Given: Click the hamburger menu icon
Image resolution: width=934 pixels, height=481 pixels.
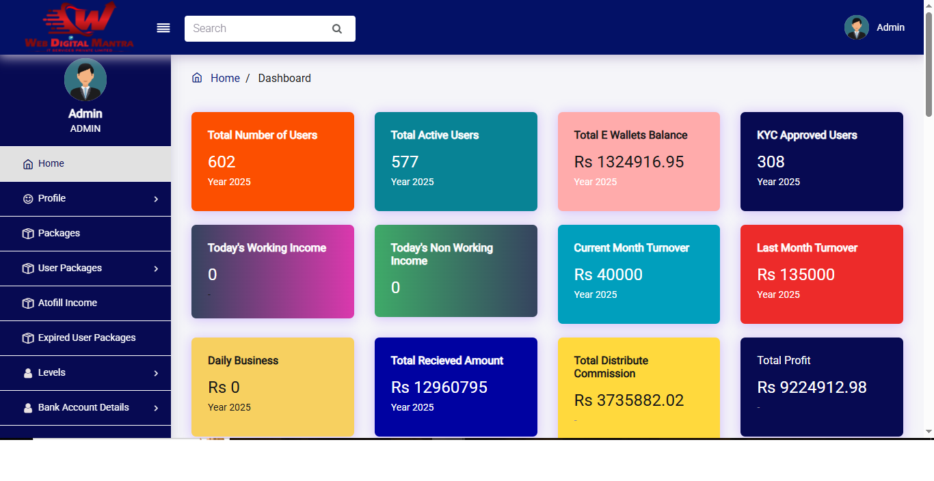Looking at the screenshot, I should [x=163, y=27].
